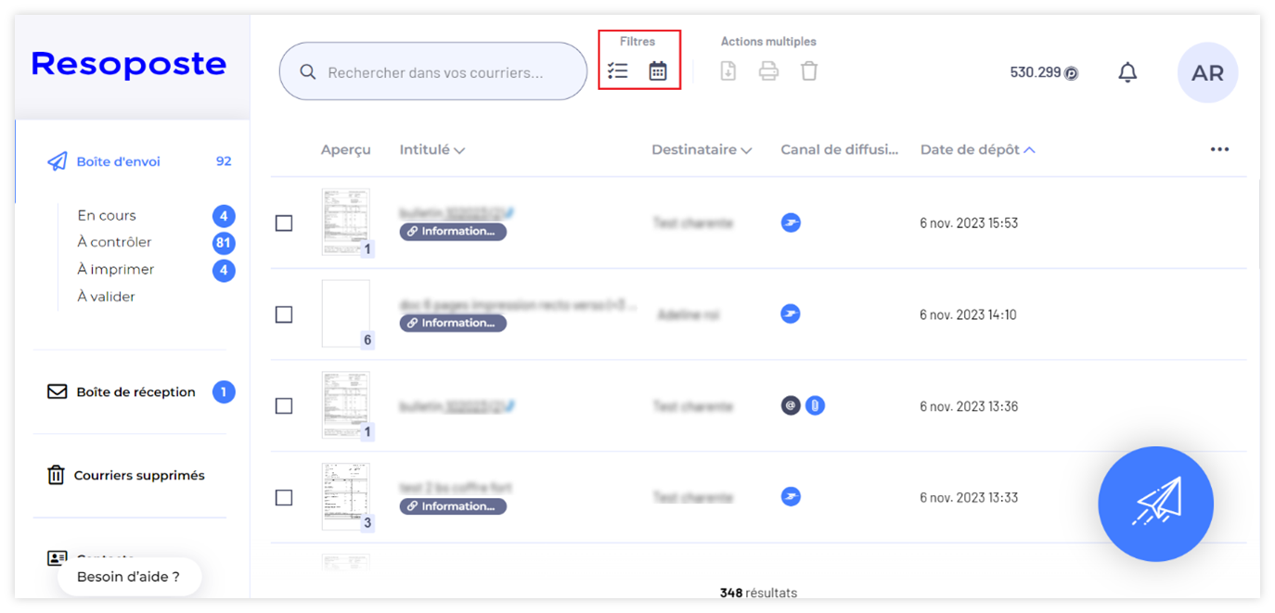1275x613 pixels.
Task: Open the 3-page thumbnail of the 13:33 mail
Action: click(345, 497)
